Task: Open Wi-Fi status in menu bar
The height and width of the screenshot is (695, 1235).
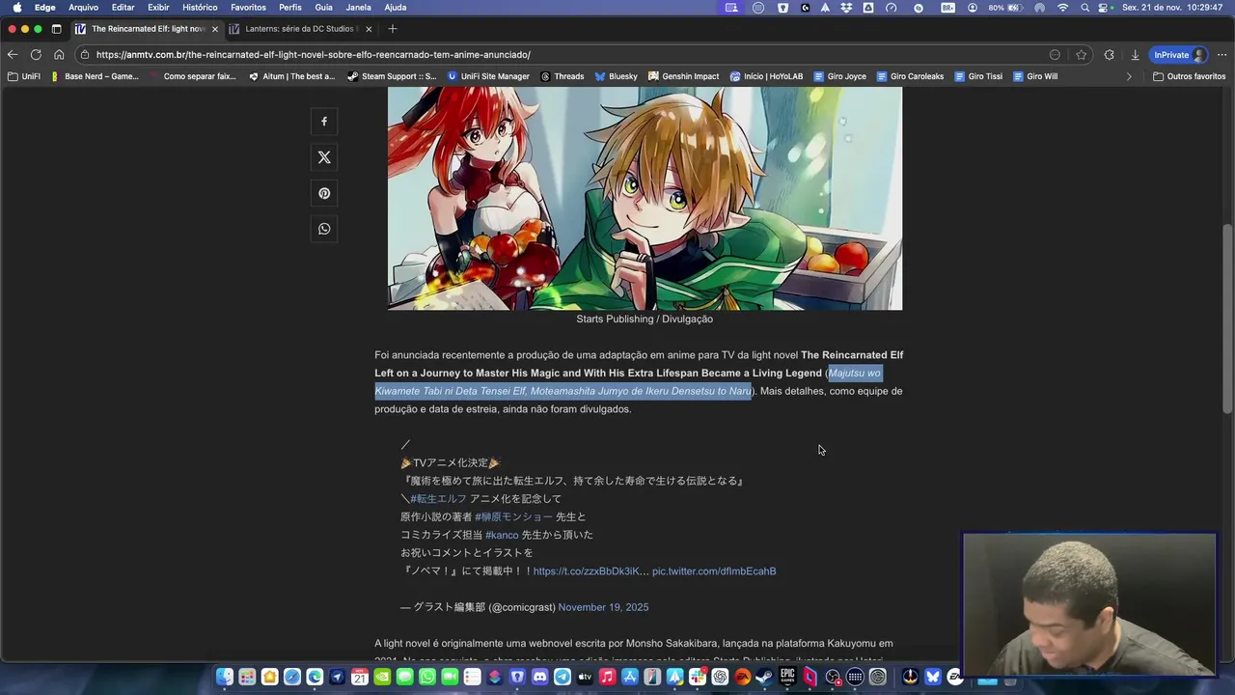Action: pyautogui.click(x=1063, y=8)
